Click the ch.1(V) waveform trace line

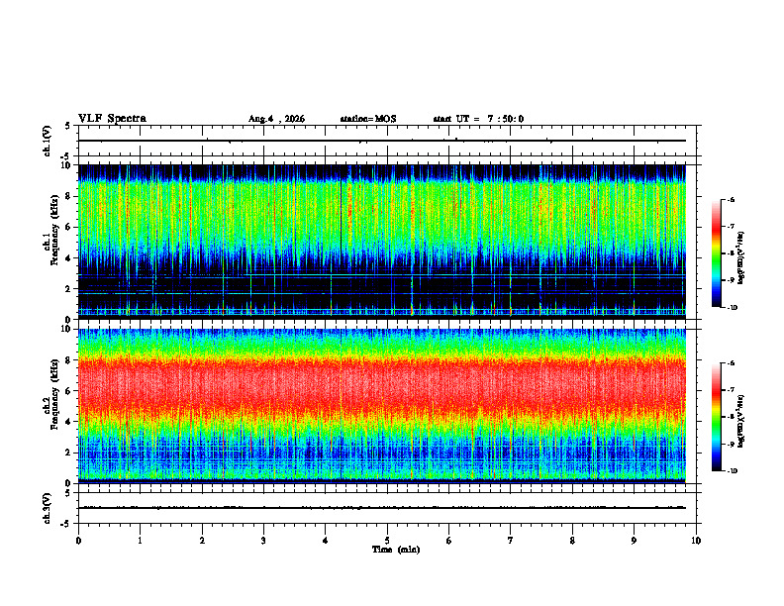tap(382, 141)
